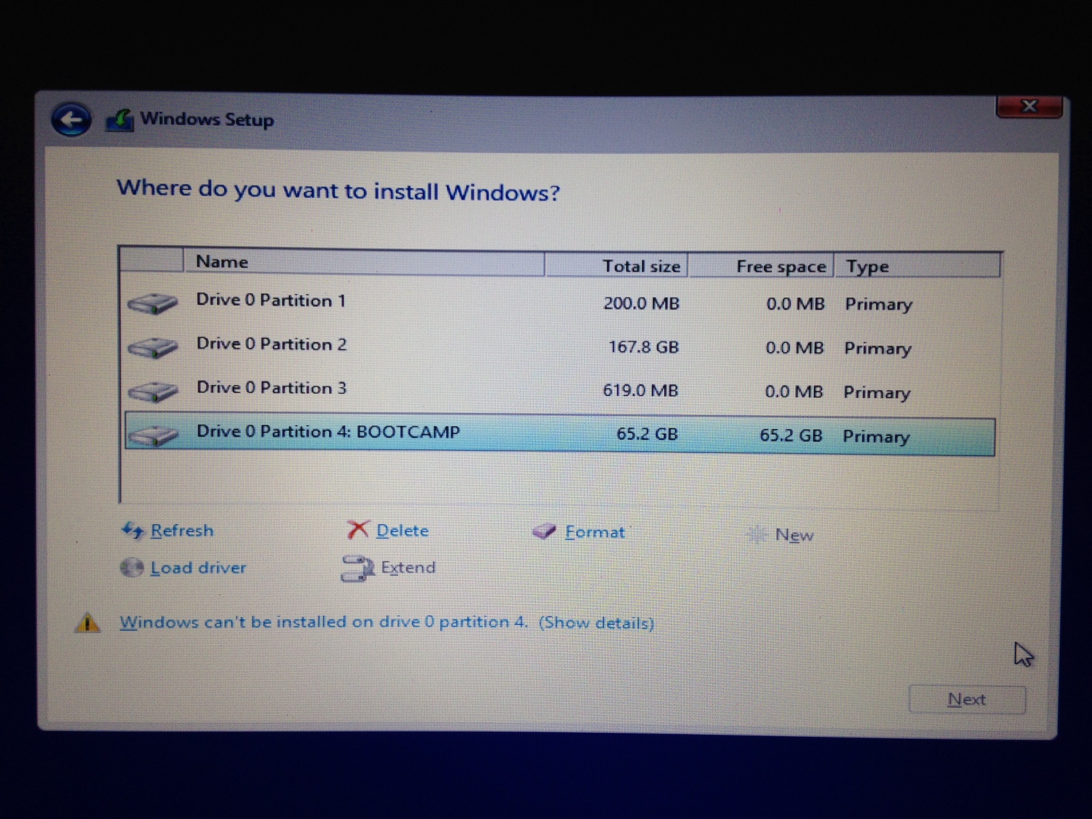
Task: Click the 619.0 MB total size value
Action: (640, 390)
